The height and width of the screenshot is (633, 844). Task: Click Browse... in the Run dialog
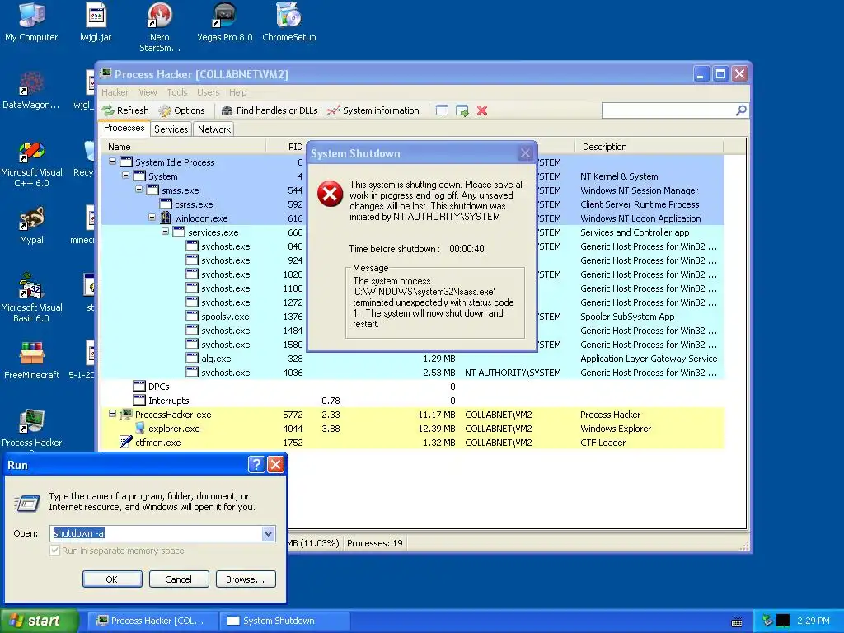(246, 579)
